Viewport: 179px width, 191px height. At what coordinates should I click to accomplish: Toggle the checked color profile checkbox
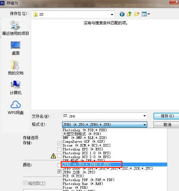pos(59,172)
